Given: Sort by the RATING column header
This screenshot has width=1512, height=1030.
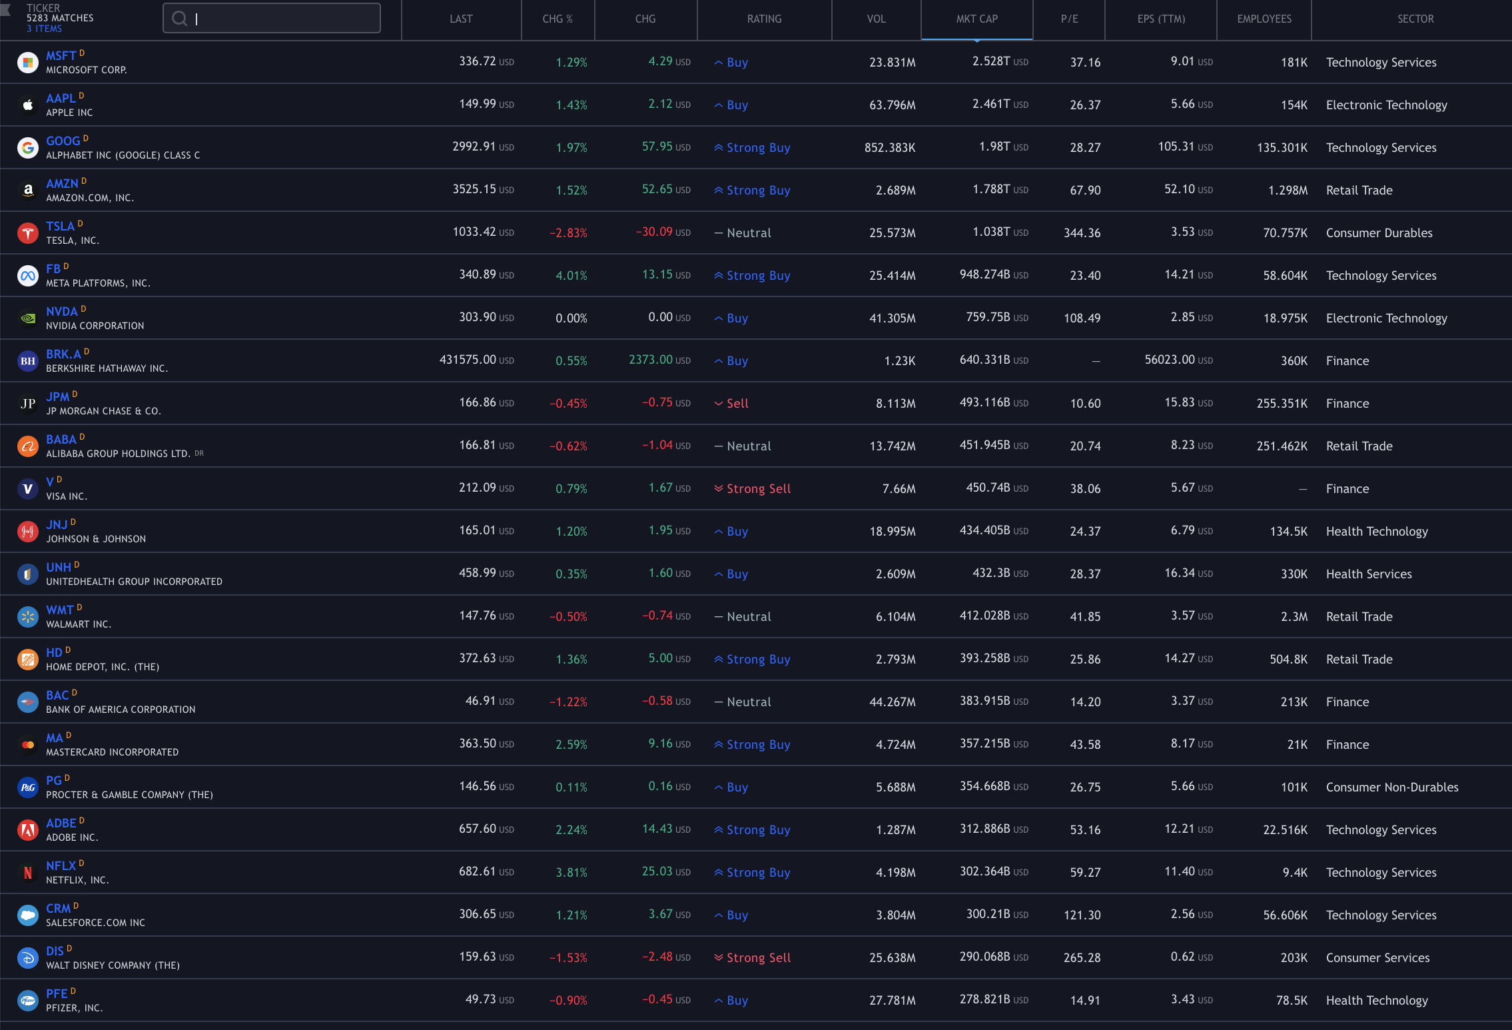Looking at the screenshot, I should point(764,19).
